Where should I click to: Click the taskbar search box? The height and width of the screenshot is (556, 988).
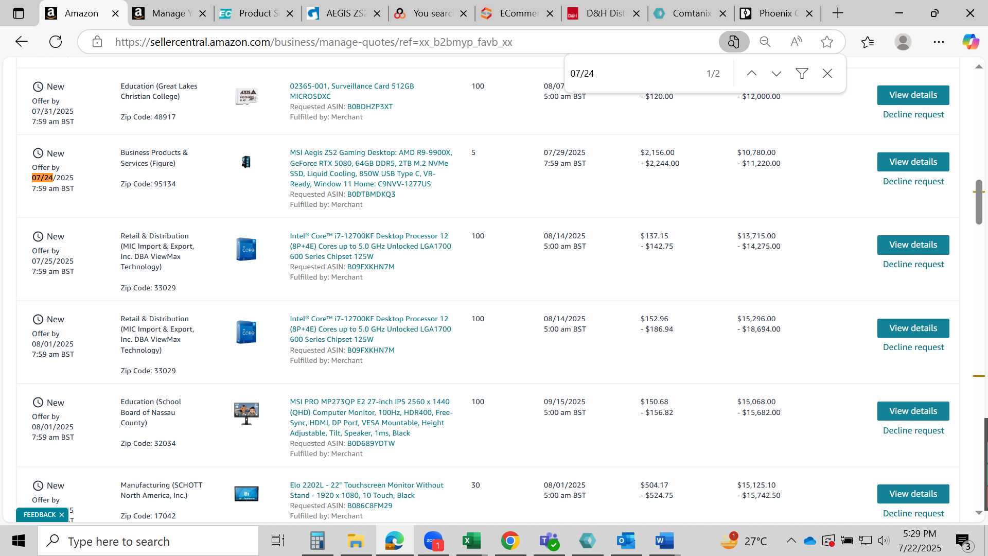click(x=148, y=541)
